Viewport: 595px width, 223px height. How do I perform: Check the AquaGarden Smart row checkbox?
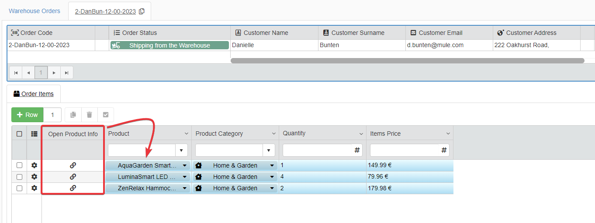pos(19,165)
